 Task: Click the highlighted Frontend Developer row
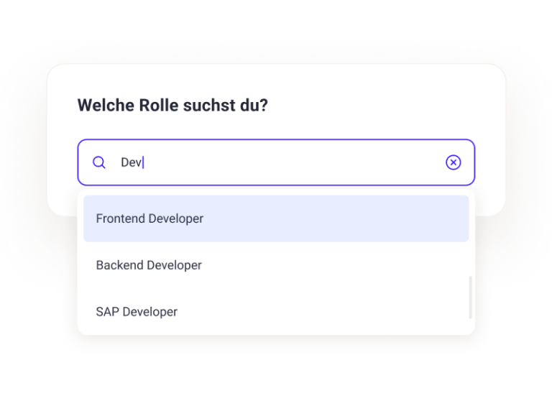point(276,218)
